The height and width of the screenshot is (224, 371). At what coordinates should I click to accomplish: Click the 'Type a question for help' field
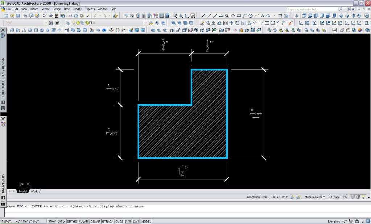click(x=312, y=9)
